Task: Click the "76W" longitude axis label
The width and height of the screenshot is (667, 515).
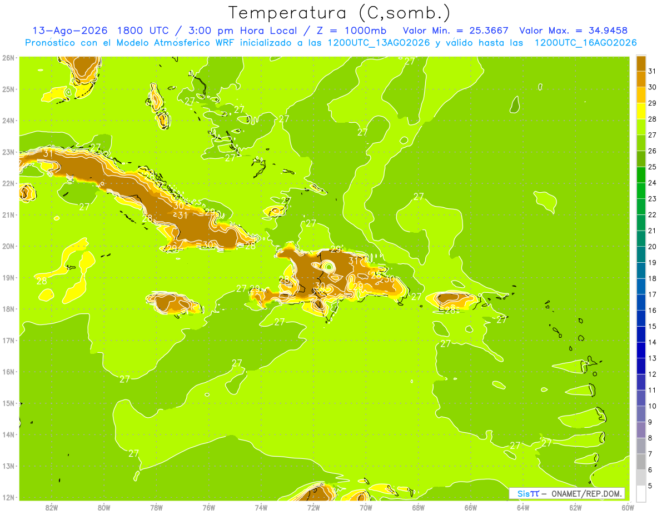Action: pyautogui.click(x=209, y=507)
